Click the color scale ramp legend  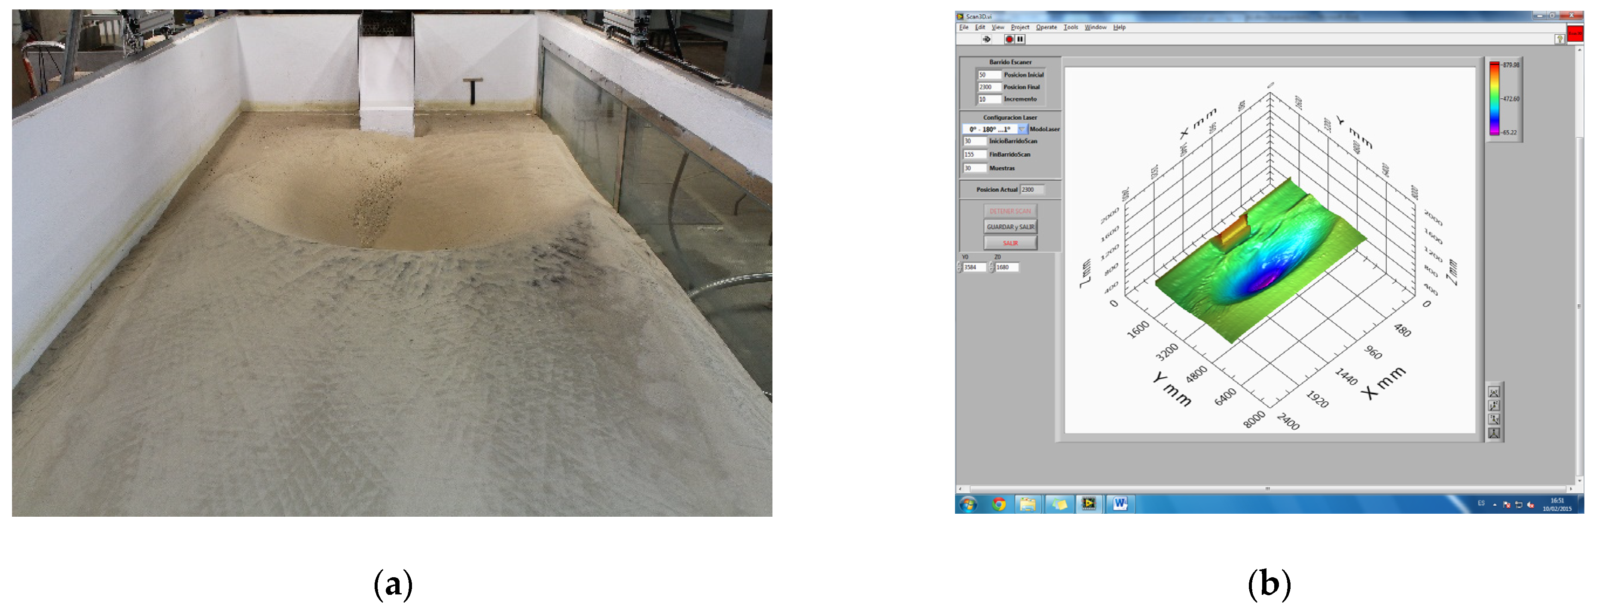[1495, 99]
